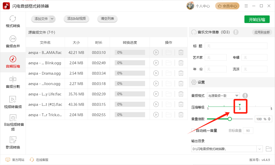Enable the 自动统一音量 checkbox

193,130
